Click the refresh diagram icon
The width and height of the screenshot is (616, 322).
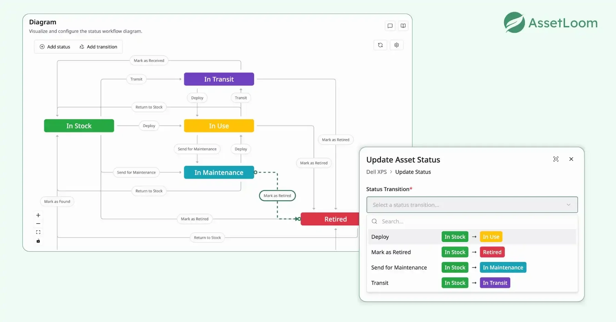[x=380, y=45]
